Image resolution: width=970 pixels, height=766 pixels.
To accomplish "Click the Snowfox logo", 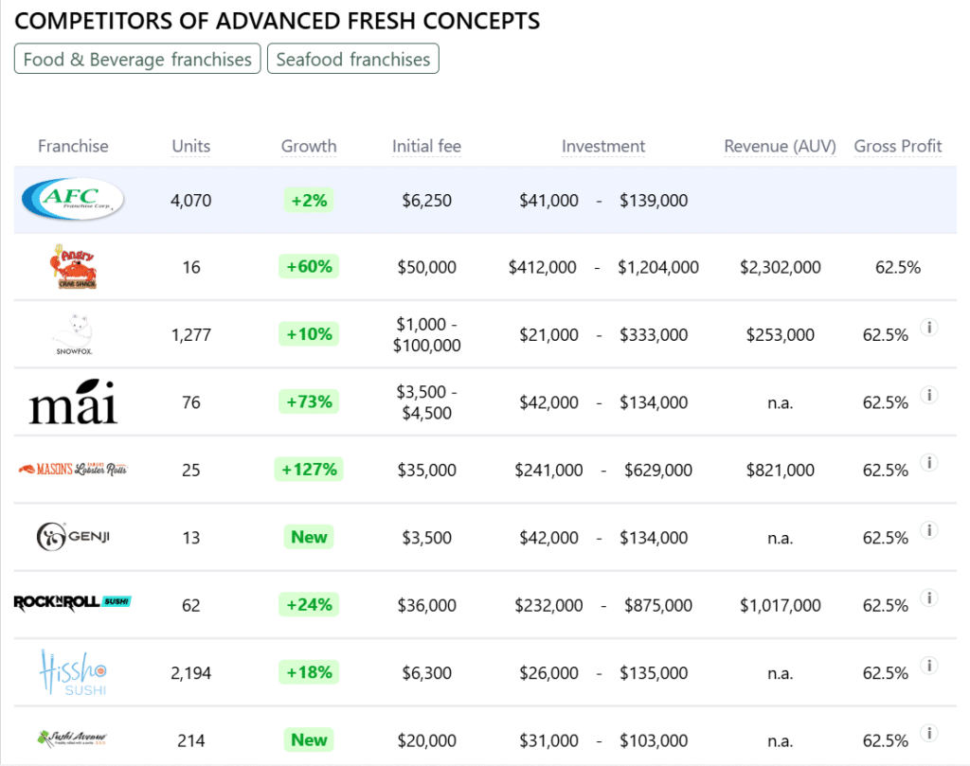I will click(74, 334).
